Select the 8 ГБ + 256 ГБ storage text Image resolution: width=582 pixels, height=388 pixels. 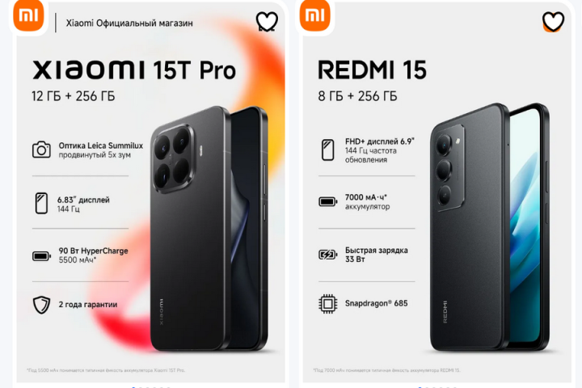coord(357,96)
